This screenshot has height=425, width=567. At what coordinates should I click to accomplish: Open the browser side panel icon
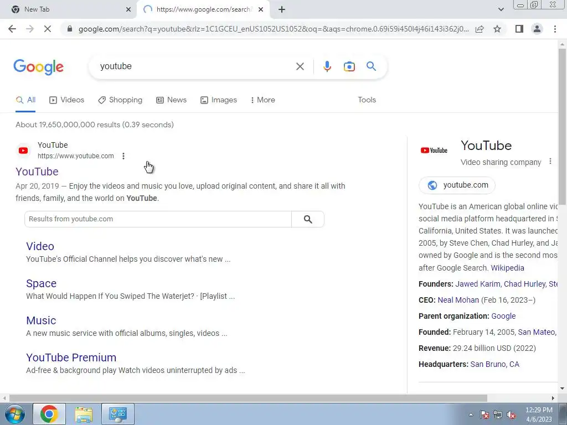(519, 29)
